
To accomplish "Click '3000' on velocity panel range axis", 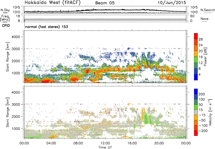I will (16, 104).
